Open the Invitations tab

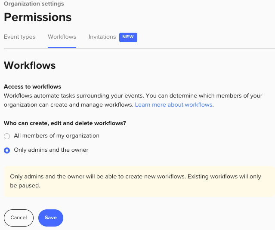tap(102, 37)
